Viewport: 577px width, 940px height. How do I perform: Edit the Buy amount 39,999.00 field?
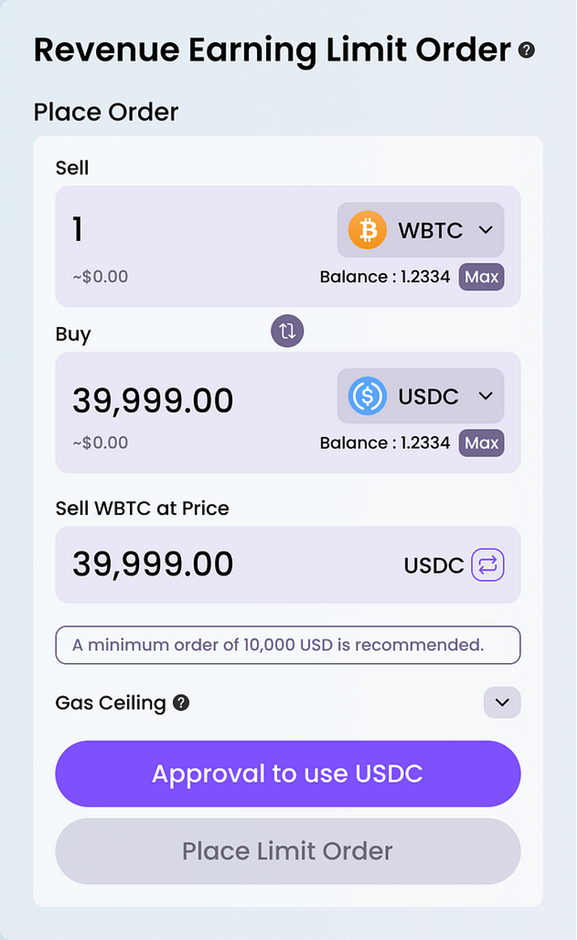195,400
